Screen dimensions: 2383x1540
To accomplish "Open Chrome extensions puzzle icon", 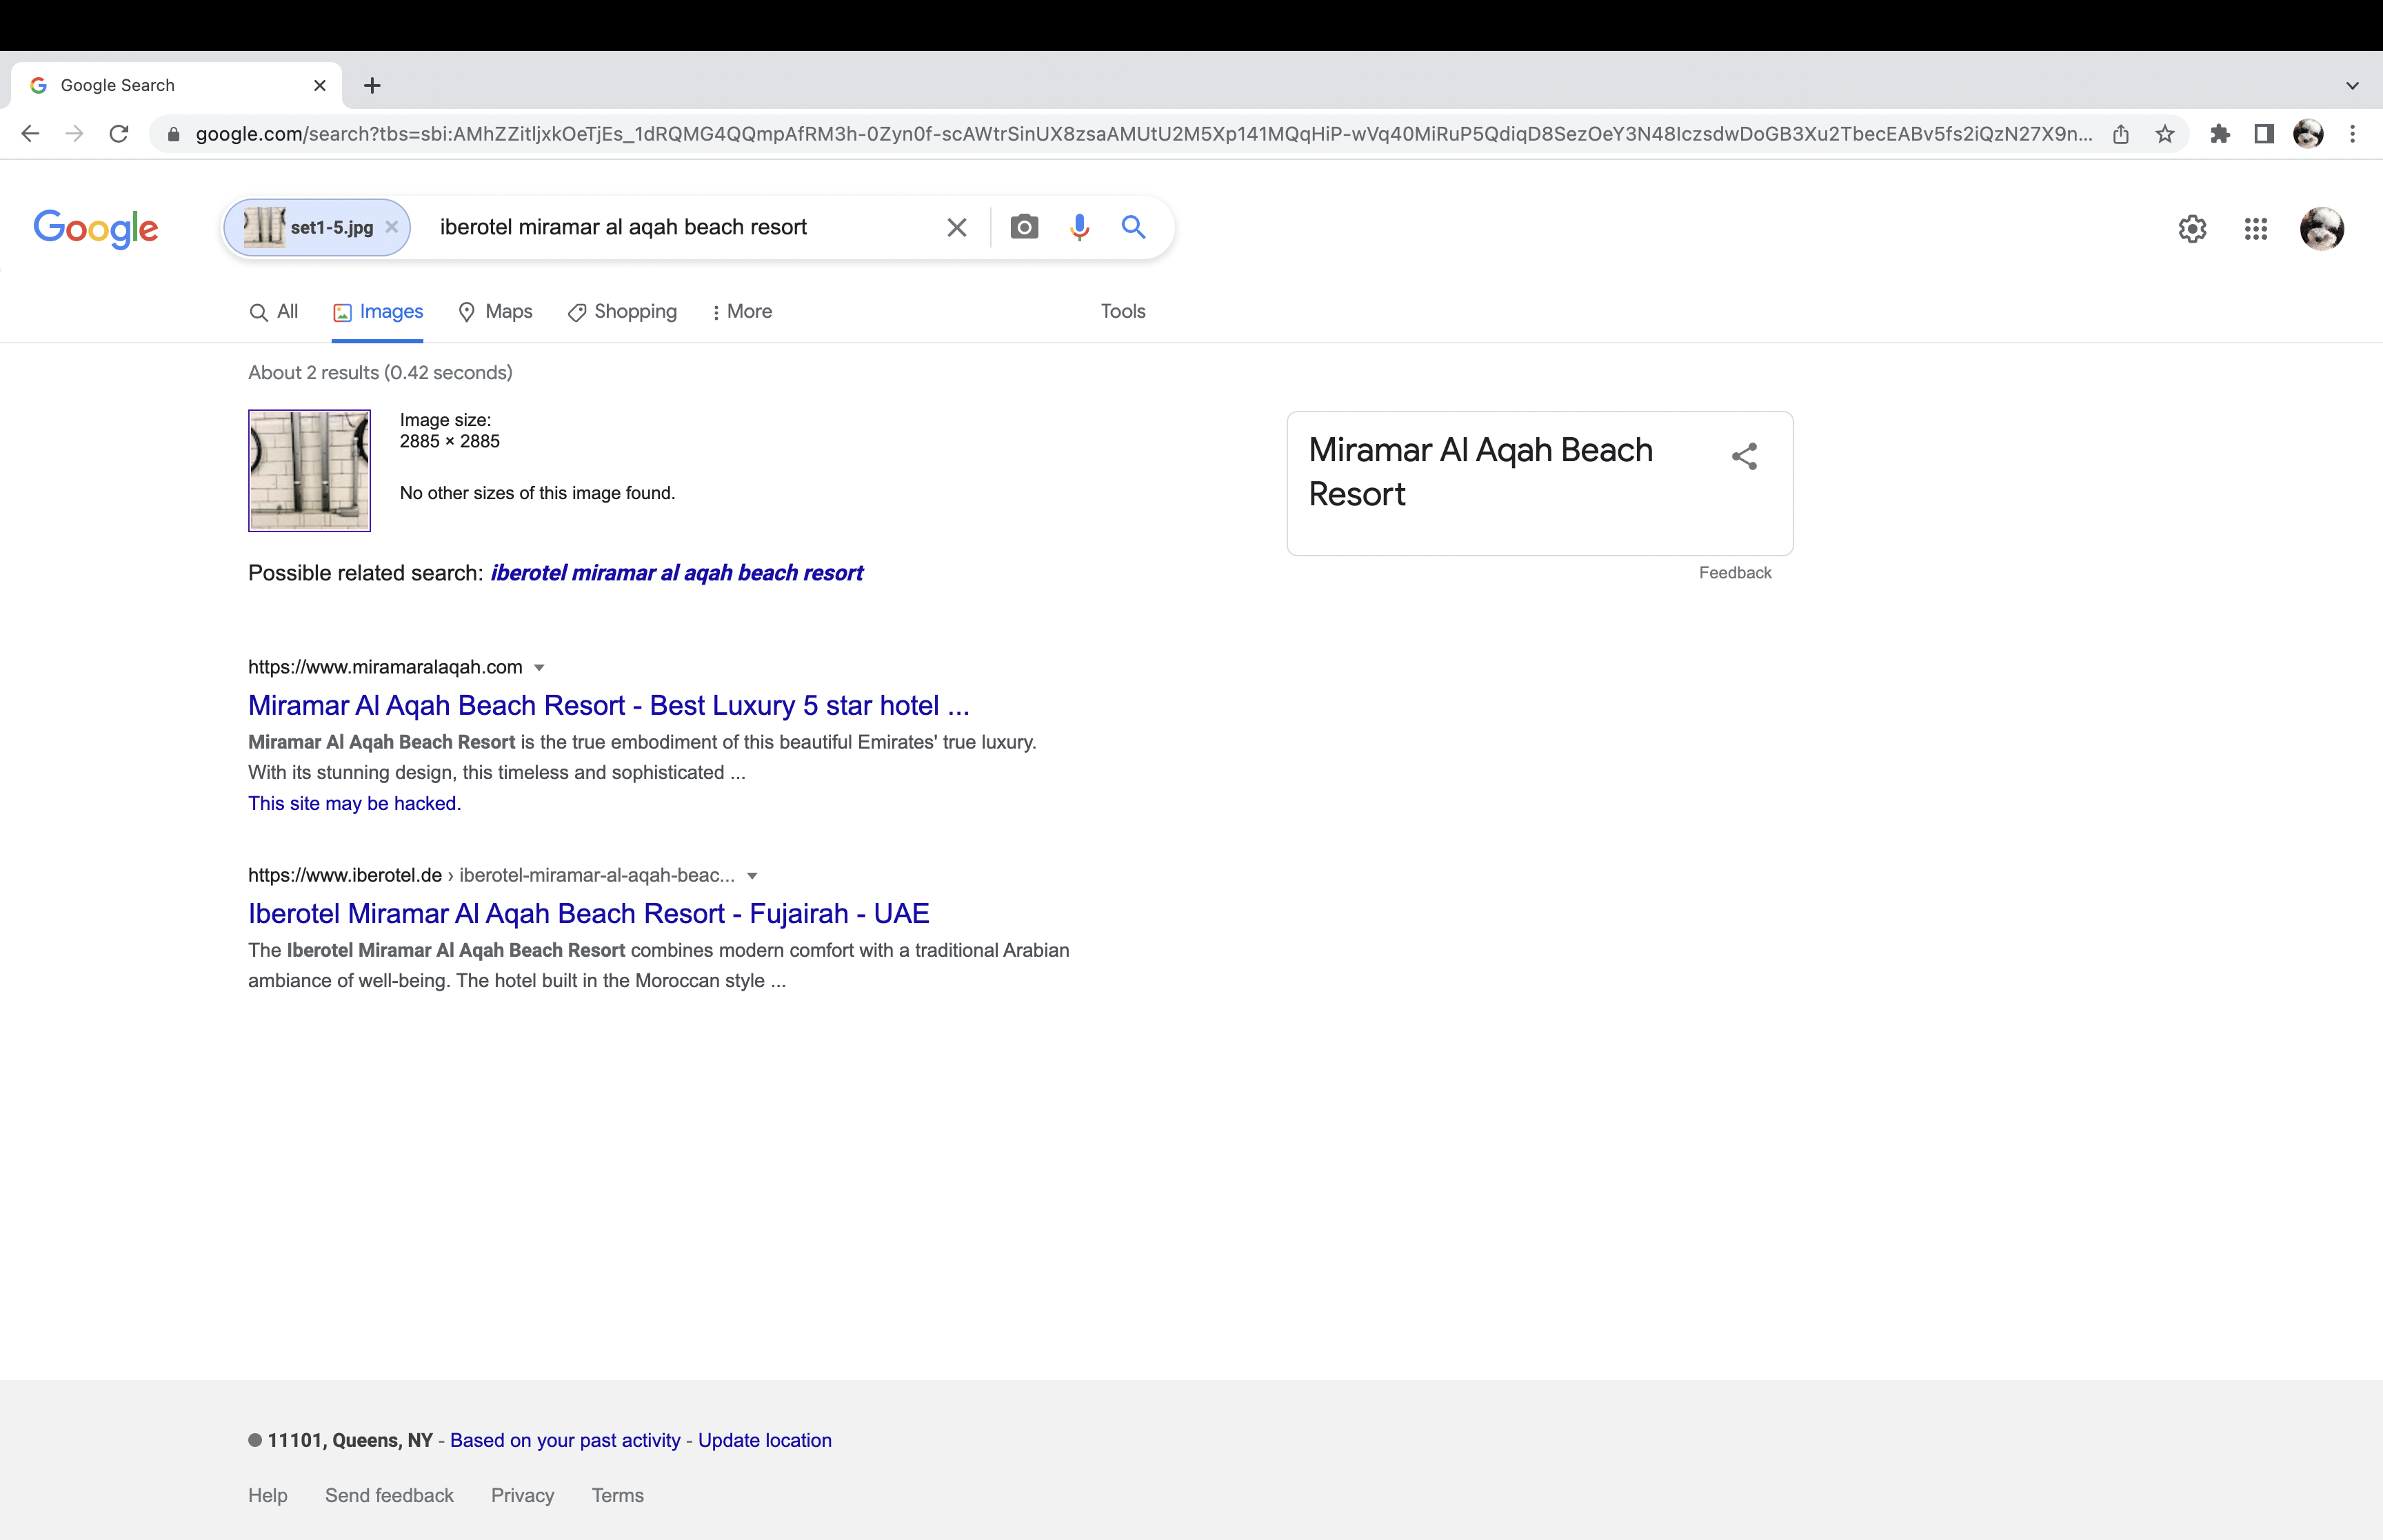I will click(x=2220, y=134).
